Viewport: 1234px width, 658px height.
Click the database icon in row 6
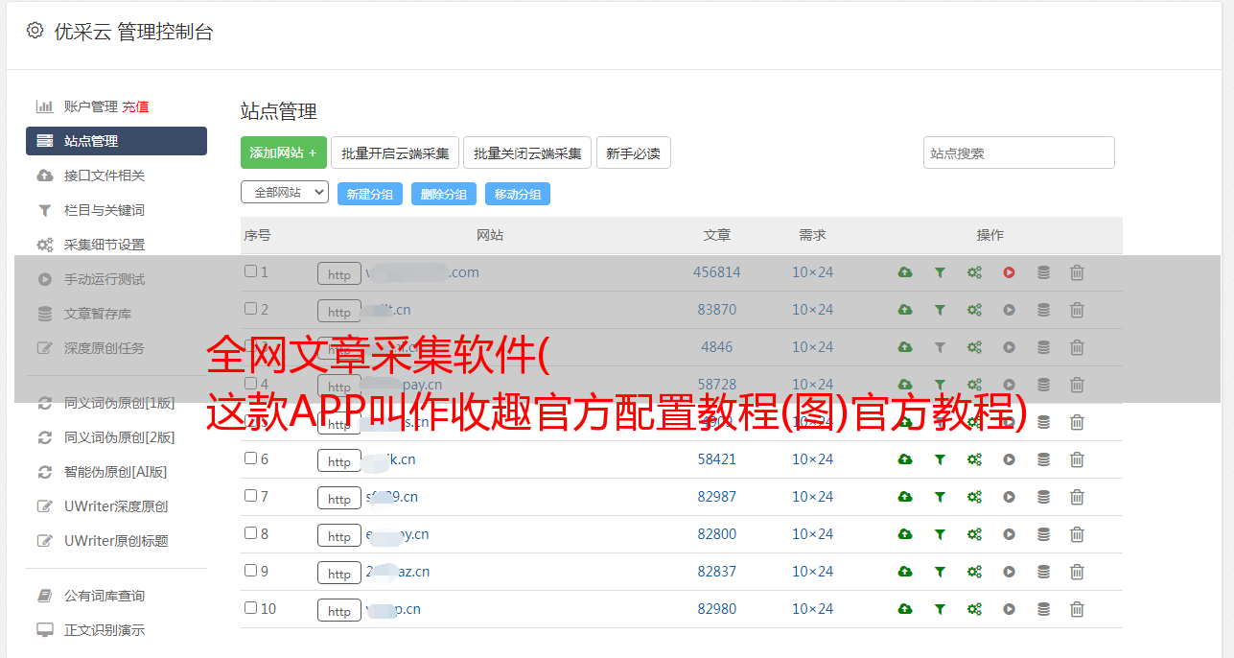click(1043, 459)
